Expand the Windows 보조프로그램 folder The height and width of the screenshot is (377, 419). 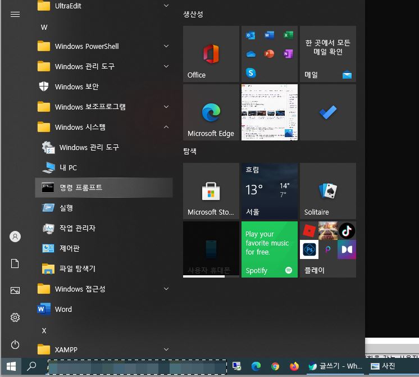click(104, 107)
